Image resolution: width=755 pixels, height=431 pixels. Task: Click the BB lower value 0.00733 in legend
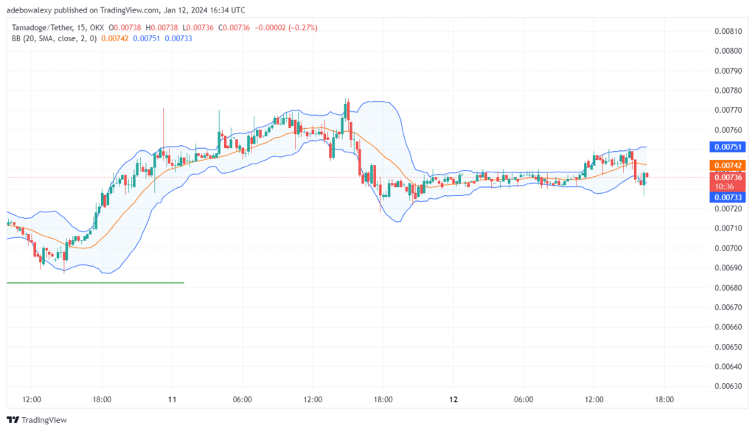pos(178,38)
